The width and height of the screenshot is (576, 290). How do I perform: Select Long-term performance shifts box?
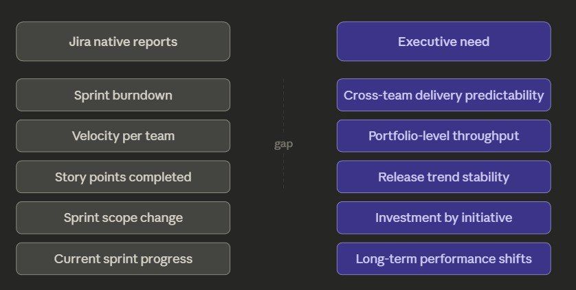coord(444,259)
